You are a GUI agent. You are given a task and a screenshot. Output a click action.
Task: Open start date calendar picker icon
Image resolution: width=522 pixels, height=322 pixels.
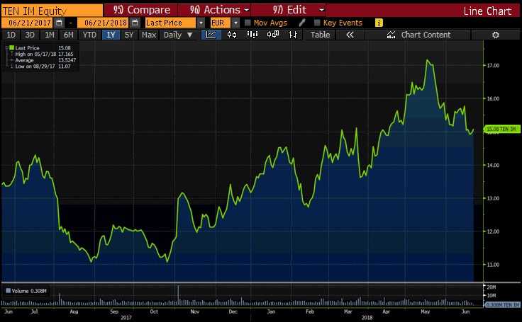pos(59,23)
